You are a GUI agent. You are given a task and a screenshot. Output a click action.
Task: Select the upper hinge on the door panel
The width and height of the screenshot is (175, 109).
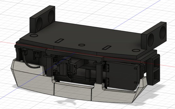tap(108, 68)
